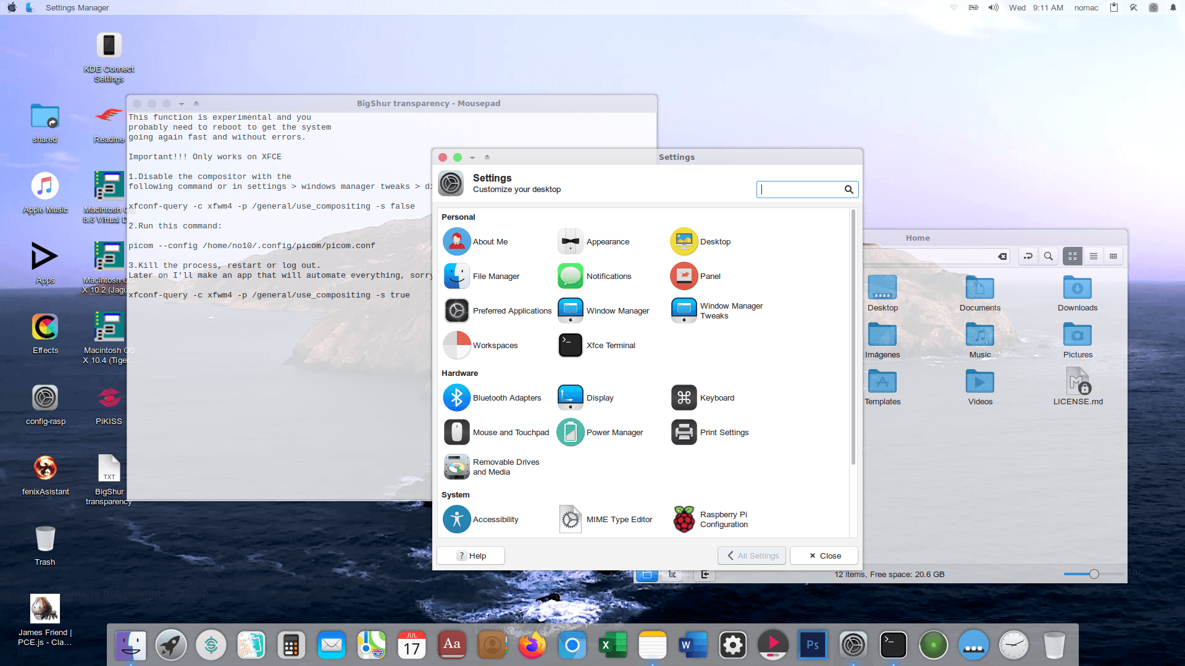Open LICENSE.md file in Home window

click(x=1078, y=388)
